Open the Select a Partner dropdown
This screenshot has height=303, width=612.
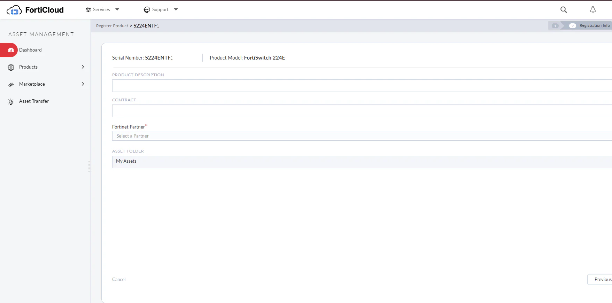pyautogui.click(x=362, y=136)
